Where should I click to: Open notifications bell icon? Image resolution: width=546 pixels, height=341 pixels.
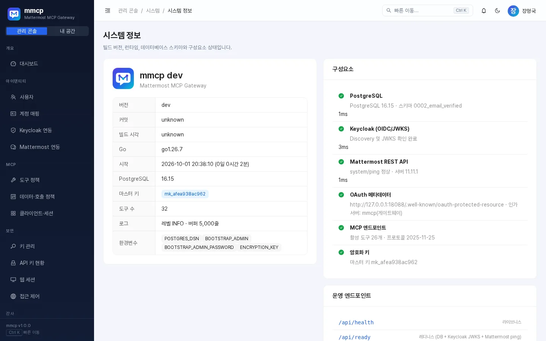tap(484, 11)
